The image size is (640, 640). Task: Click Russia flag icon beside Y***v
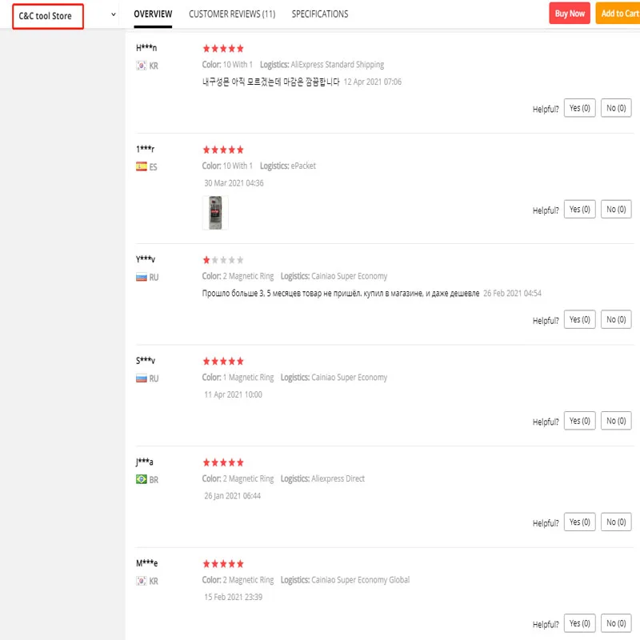point(142,277)
